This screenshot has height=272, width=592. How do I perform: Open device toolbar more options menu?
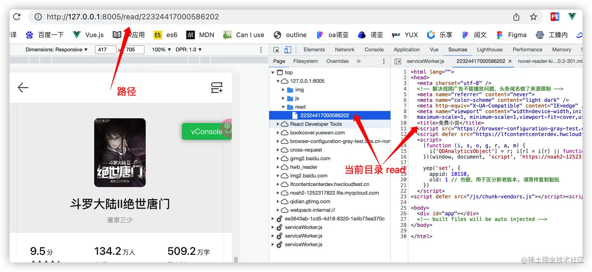[x=261, y=50]
